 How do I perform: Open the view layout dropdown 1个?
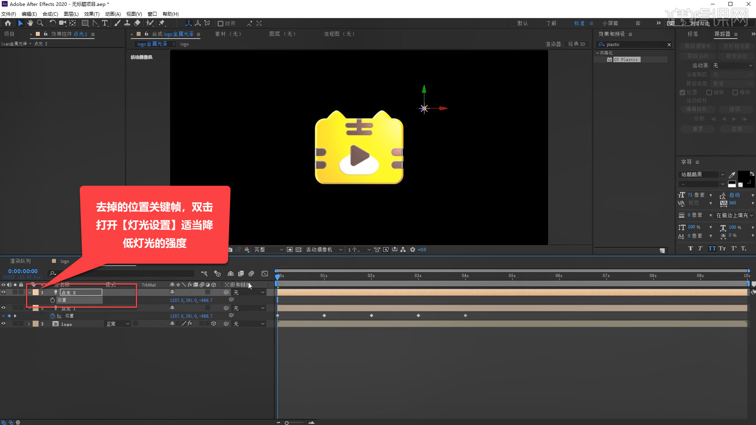[x=359, y=249]
